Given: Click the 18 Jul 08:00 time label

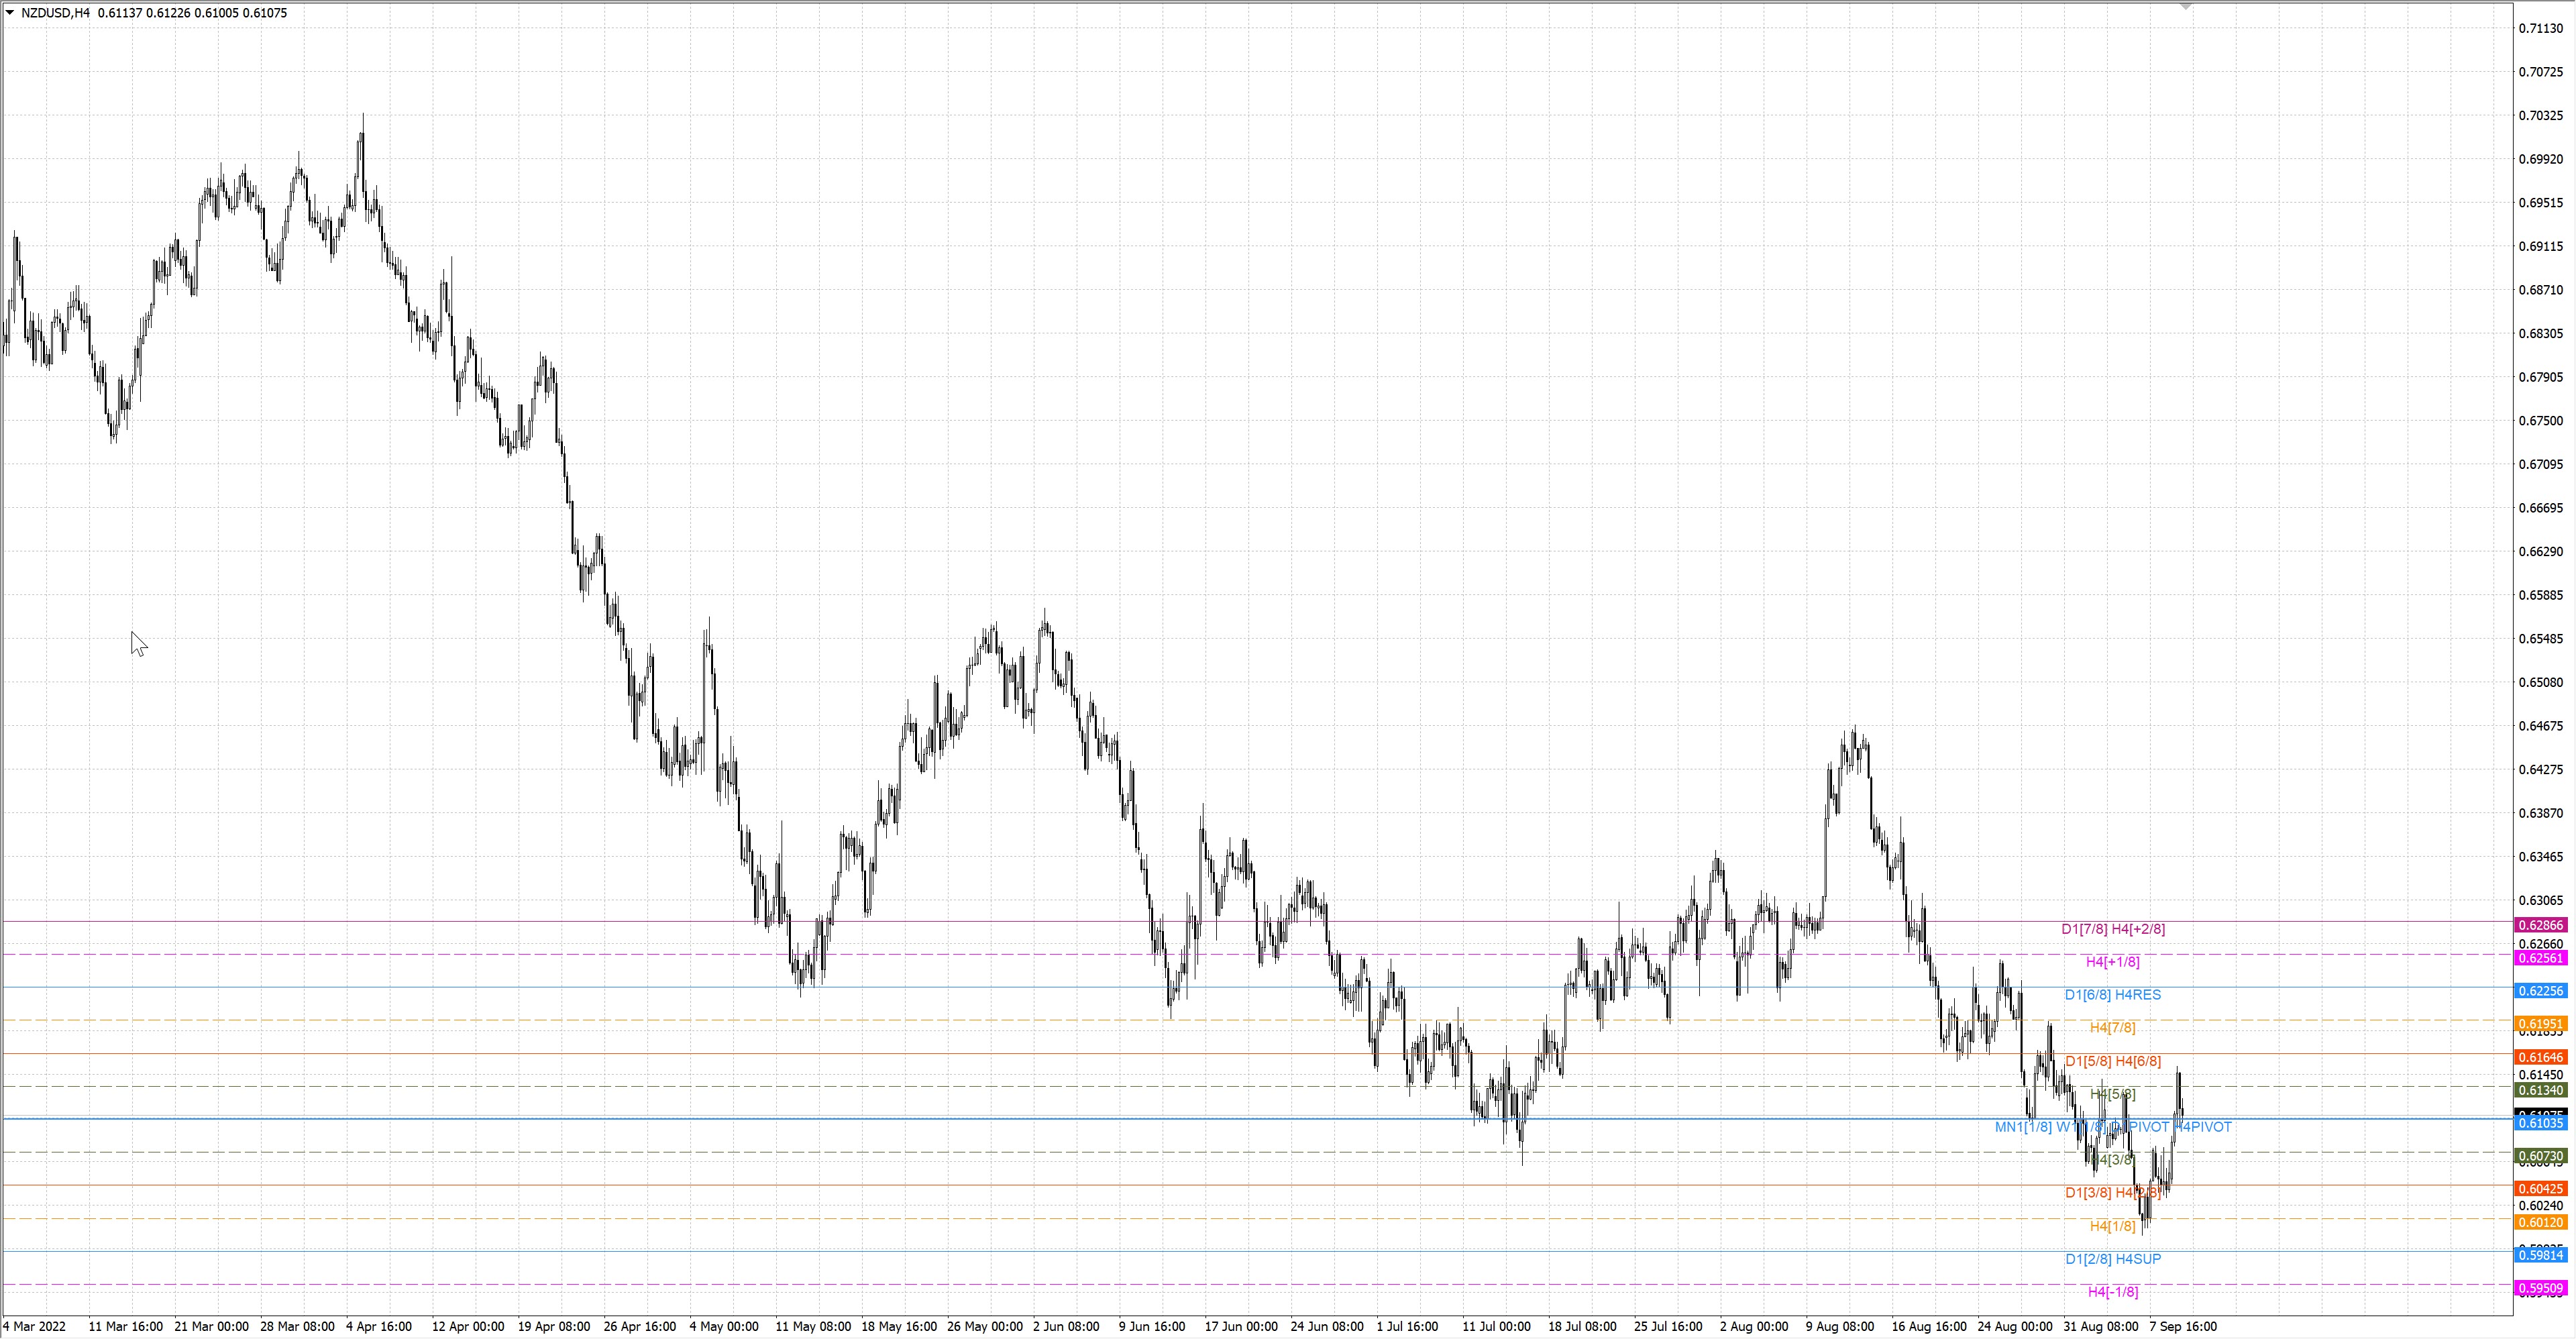Looking at the screenshot, I should pyautogui.click(x=1582, y=1327).
